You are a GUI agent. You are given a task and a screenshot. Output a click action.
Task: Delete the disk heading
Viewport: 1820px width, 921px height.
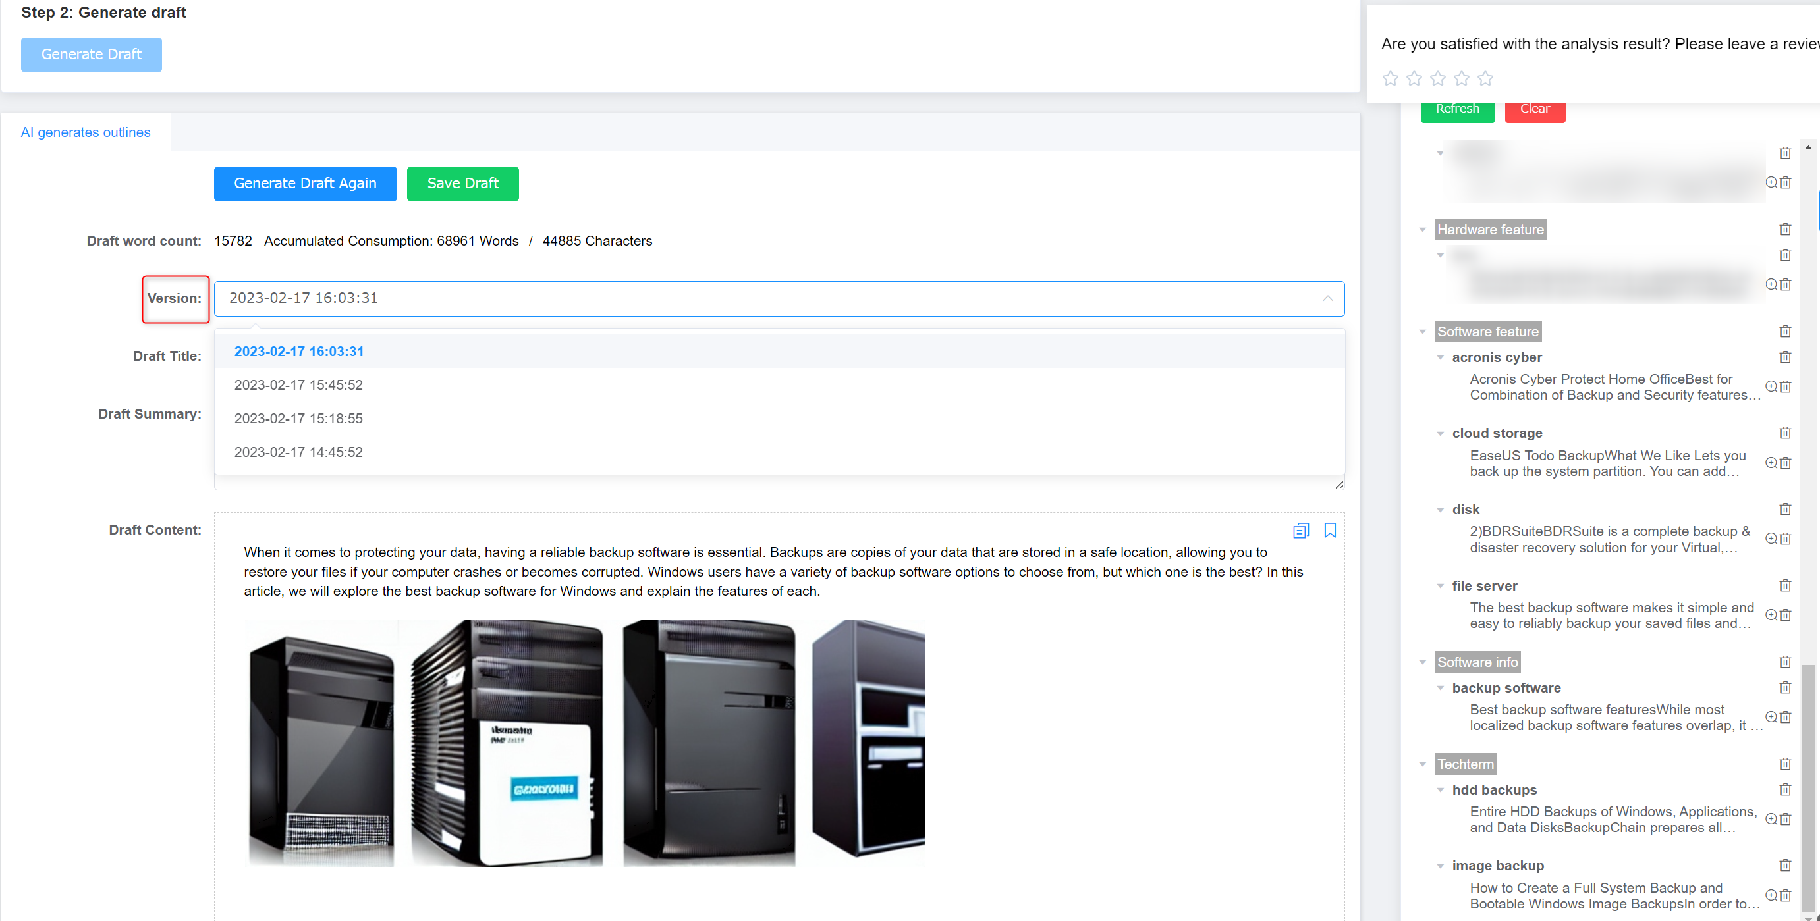click(x=1785, y=510)
